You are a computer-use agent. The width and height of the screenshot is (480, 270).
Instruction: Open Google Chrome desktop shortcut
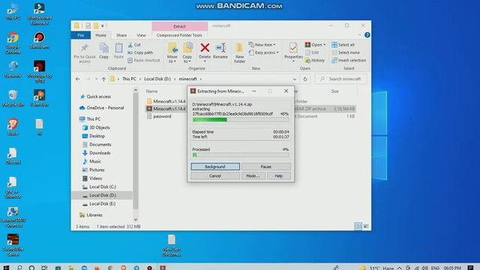point(13,43)
